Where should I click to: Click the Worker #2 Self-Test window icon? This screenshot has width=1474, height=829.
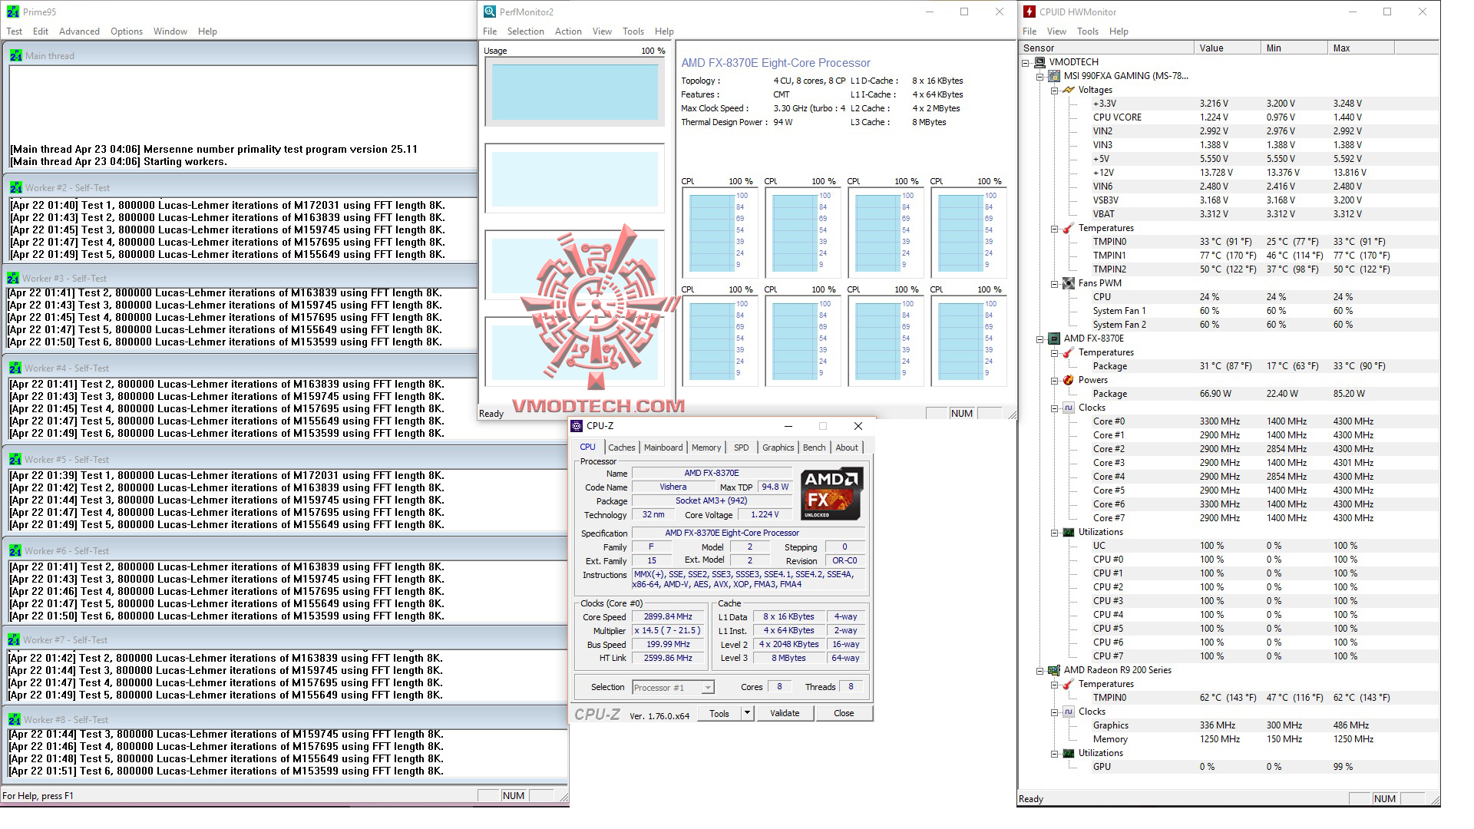15,187
